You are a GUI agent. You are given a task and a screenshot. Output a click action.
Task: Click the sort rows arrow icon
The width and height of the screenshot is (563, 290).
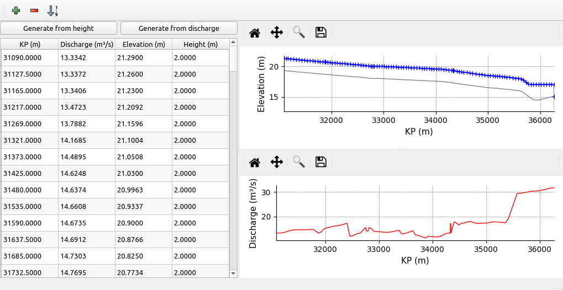[x=52, y=10]
